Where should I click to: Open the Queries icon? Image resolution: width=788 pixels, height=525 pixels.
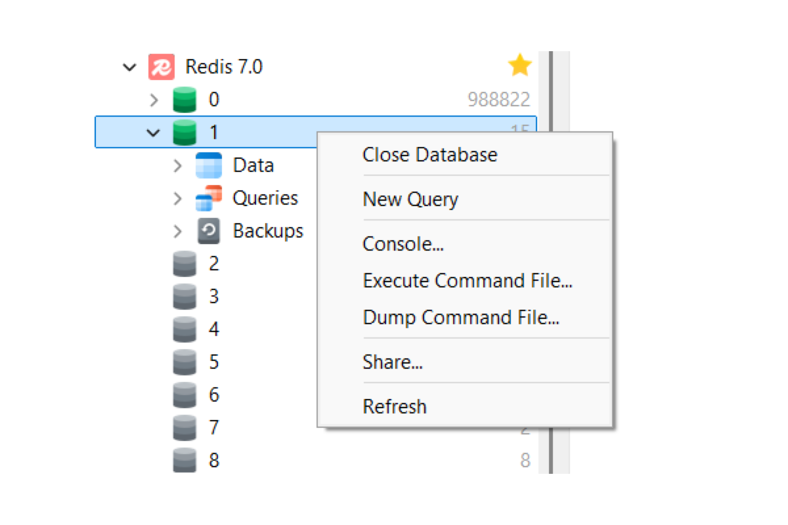point(209,198)
